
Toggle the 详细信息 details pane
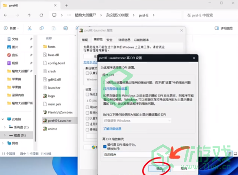[223, 28]
